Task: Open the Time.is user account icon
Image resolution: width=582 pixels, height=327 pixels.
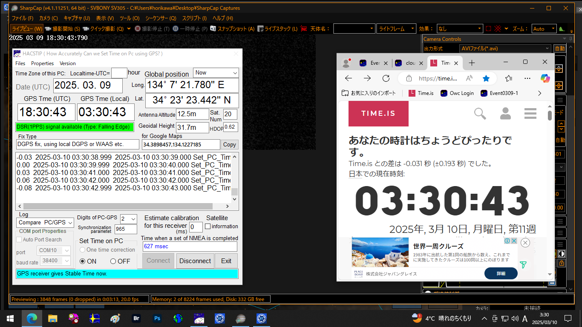Action: 505,113
